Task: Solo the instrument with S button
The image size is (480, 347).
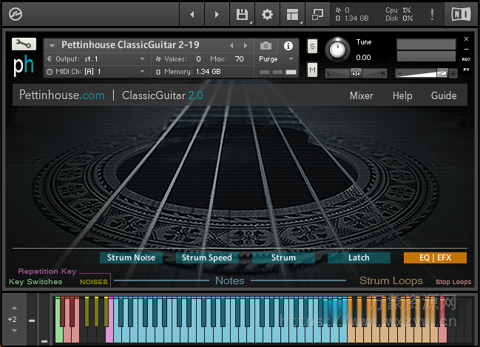Action: 312,46
